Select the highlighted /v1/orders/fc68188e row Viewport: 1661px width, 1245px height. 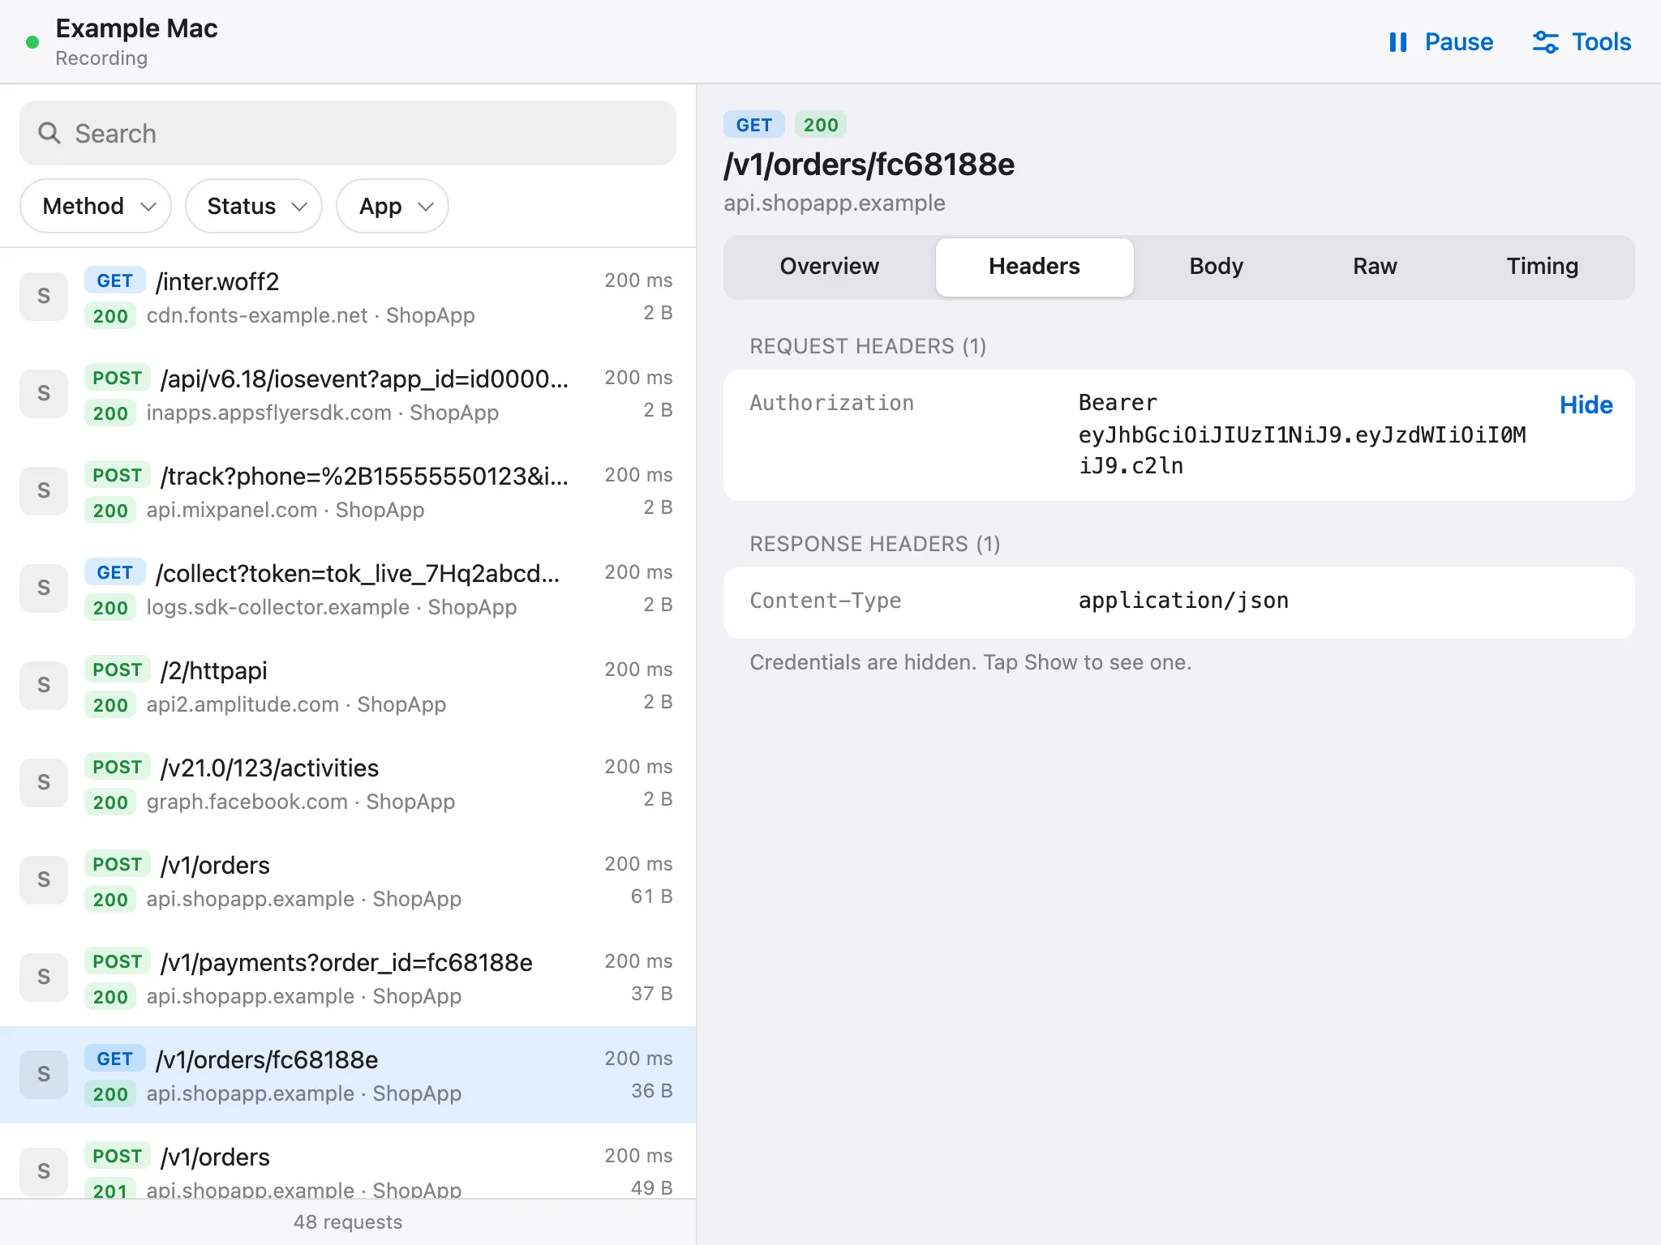[348, 1075]
